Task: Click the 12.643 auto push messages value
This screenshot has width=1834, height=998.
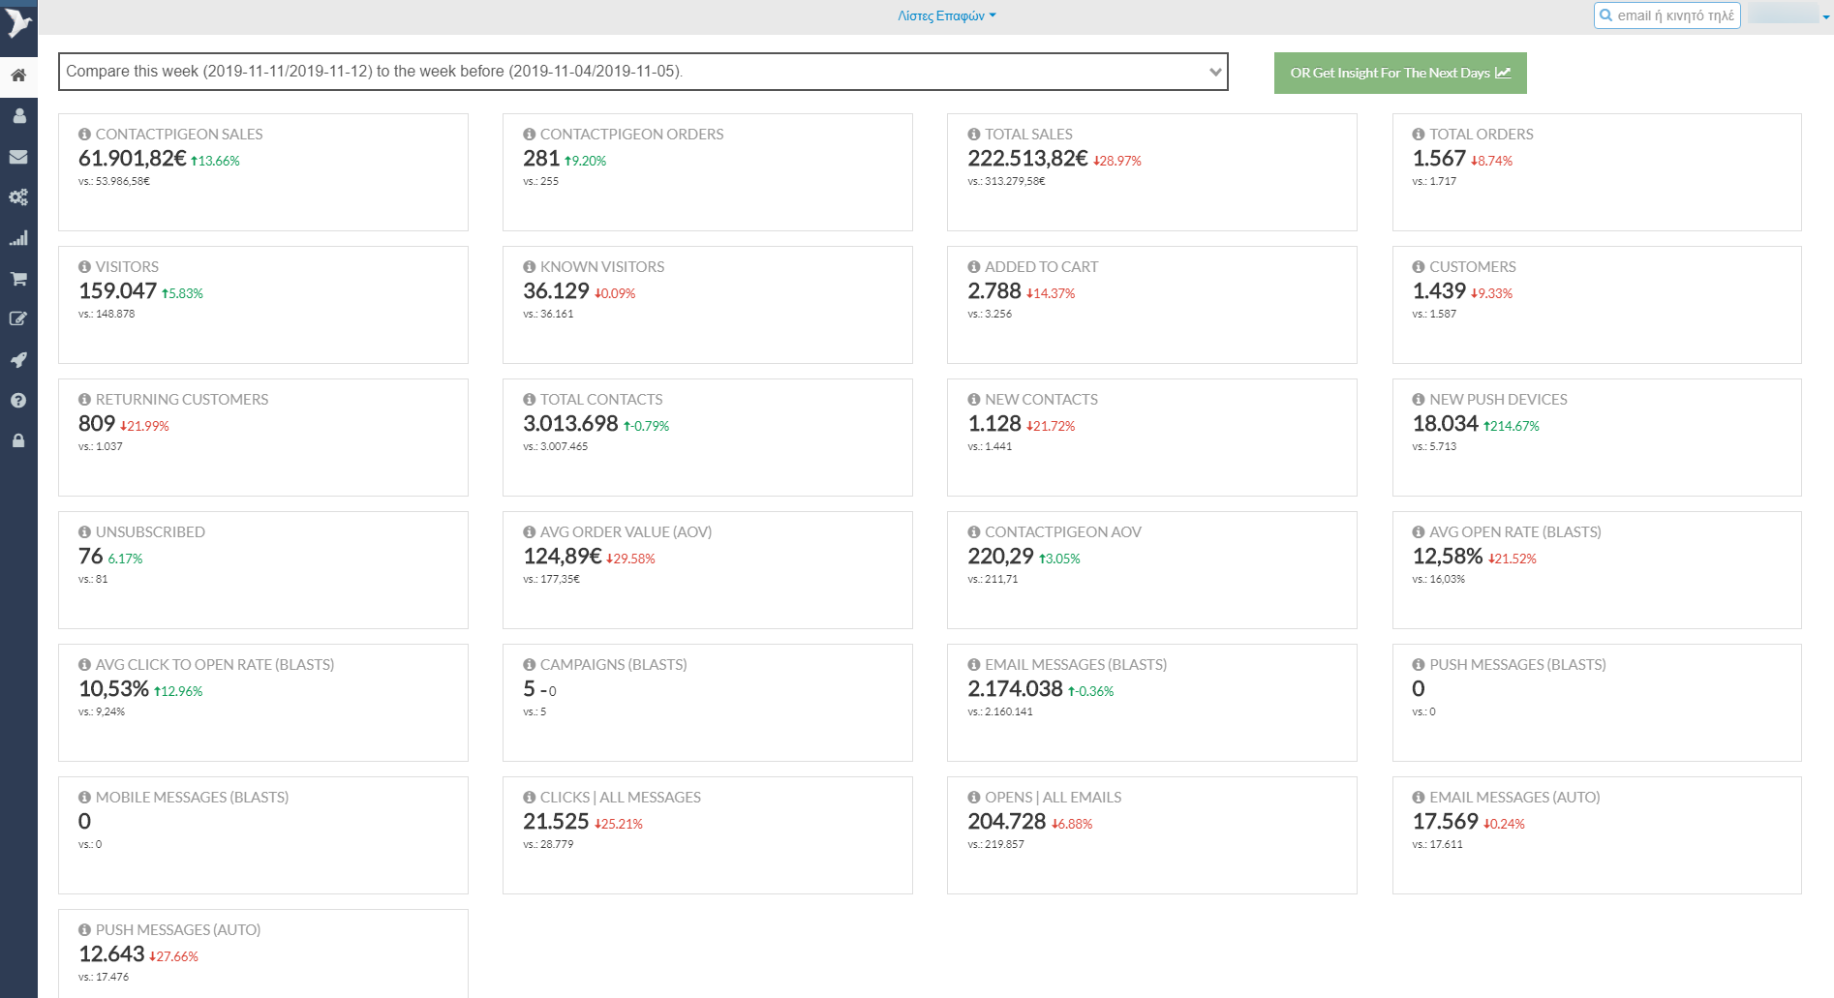Action: (x=111, y=954)
